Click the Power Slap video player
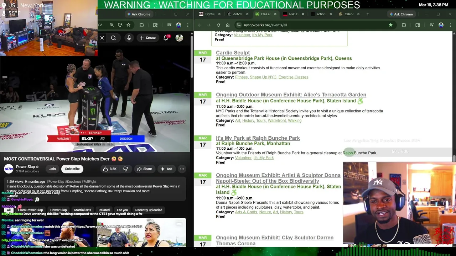 (x=95, y=99)
